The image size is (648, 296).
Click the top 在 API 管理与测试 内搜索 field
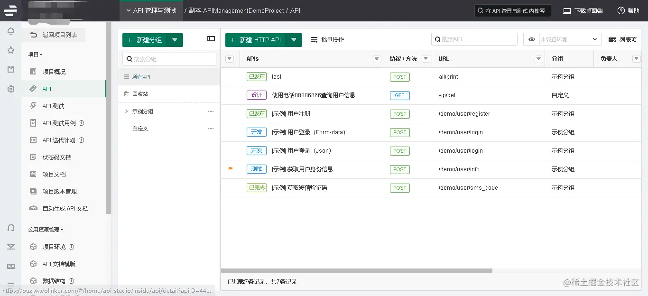513,10
